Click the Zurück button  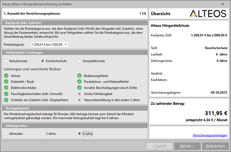click(159, 146)
